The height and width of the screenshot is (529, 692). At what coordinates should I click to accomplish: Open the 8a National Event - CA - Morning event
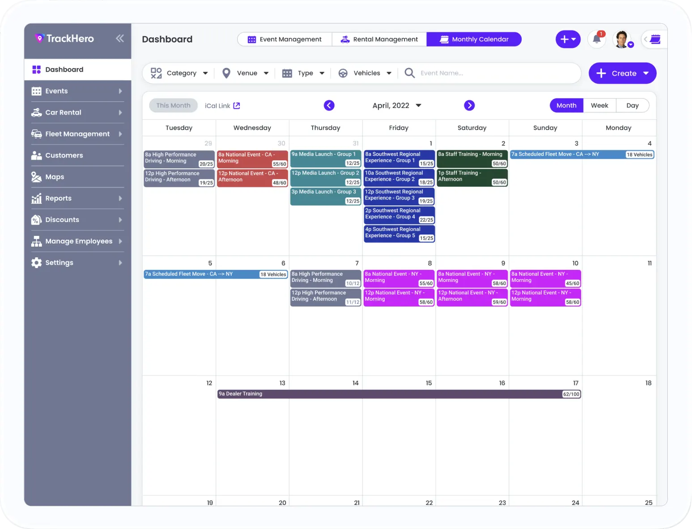(252, 159)
